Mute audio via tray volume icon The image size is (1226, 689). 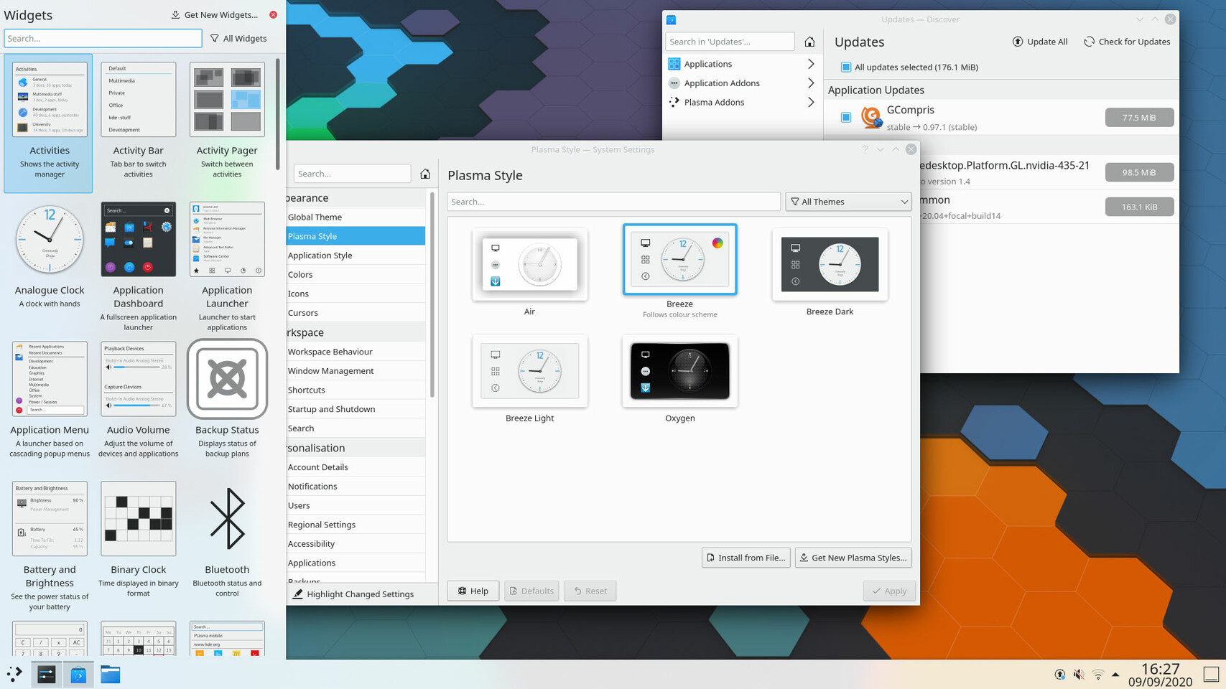tap(1079, 675)
